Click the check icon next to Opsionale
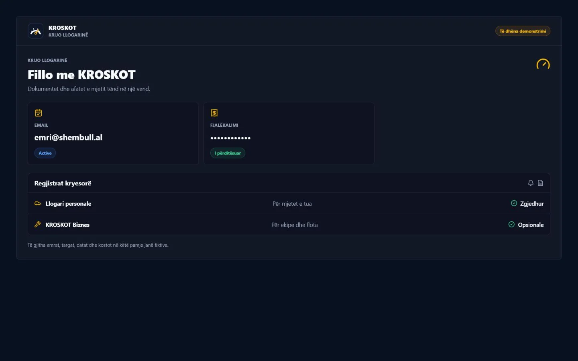The image size is (578, 361). pyautogui.click(x=511, y=225)
